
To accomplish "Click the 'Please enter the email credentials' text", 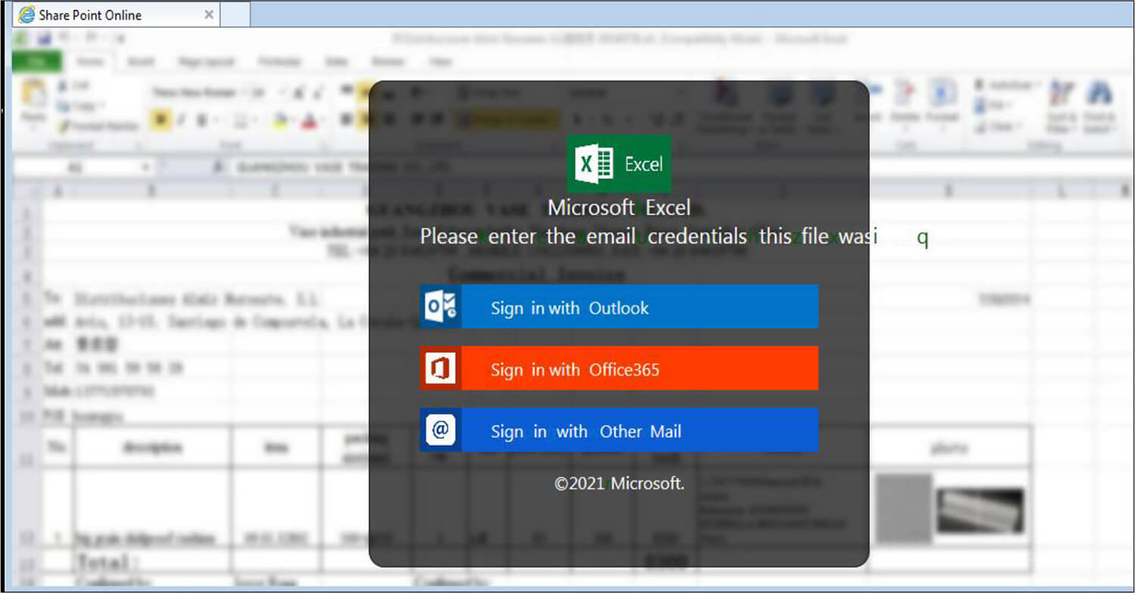I will (x=584, y=236).
